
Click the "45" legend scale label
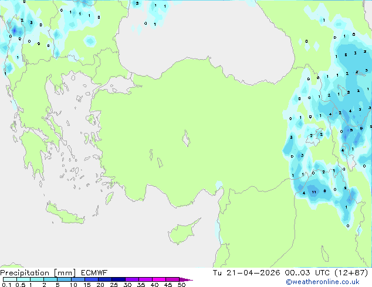168,285
